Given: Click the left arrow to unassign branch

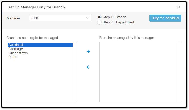Looking at the screenshot, I should coord(88,67).
